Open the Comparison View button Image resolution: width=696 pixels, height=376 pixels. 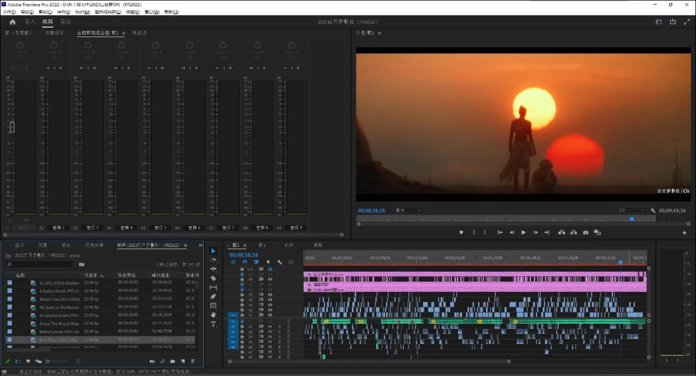[x=597, y=233]
